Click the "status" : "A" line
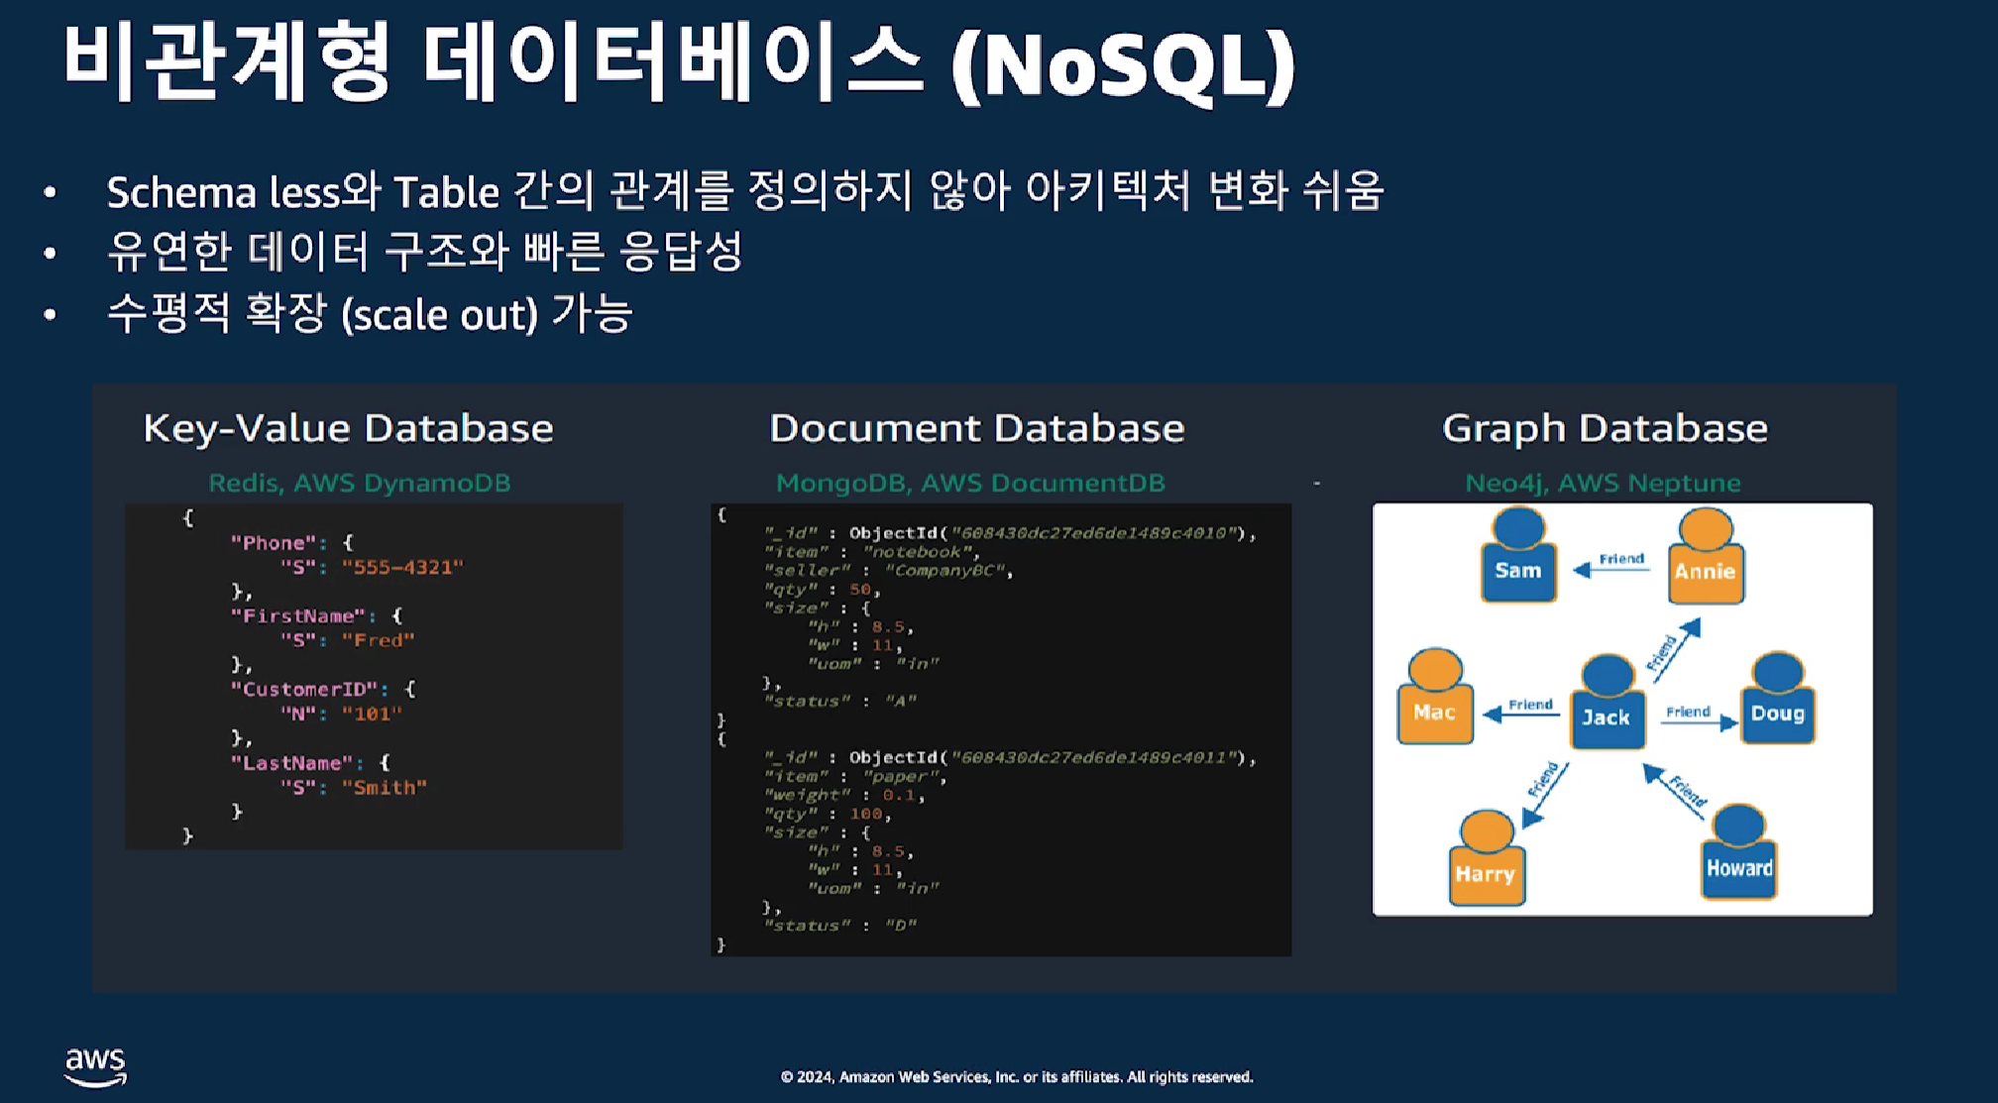 point(840,702)
